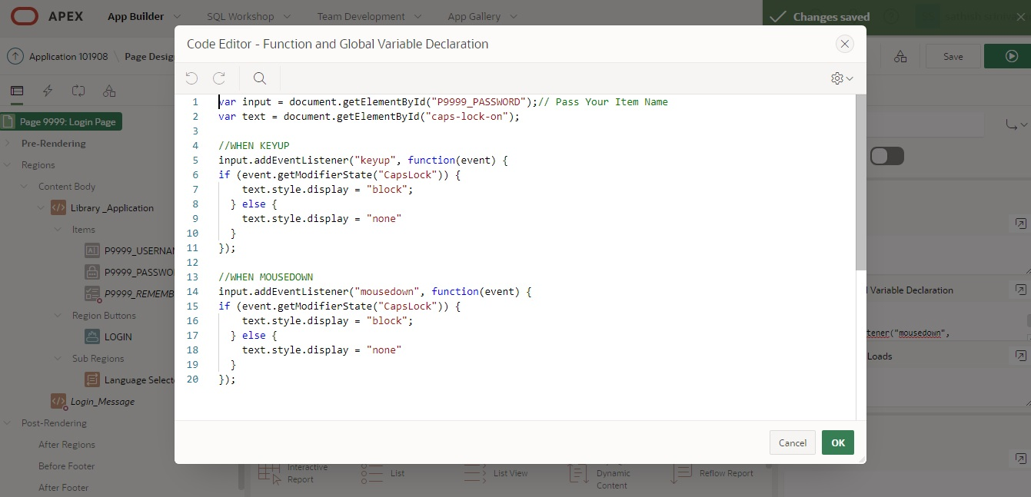Select After Footer in the tree
1031x497 pixels.
tap(64, 488)
